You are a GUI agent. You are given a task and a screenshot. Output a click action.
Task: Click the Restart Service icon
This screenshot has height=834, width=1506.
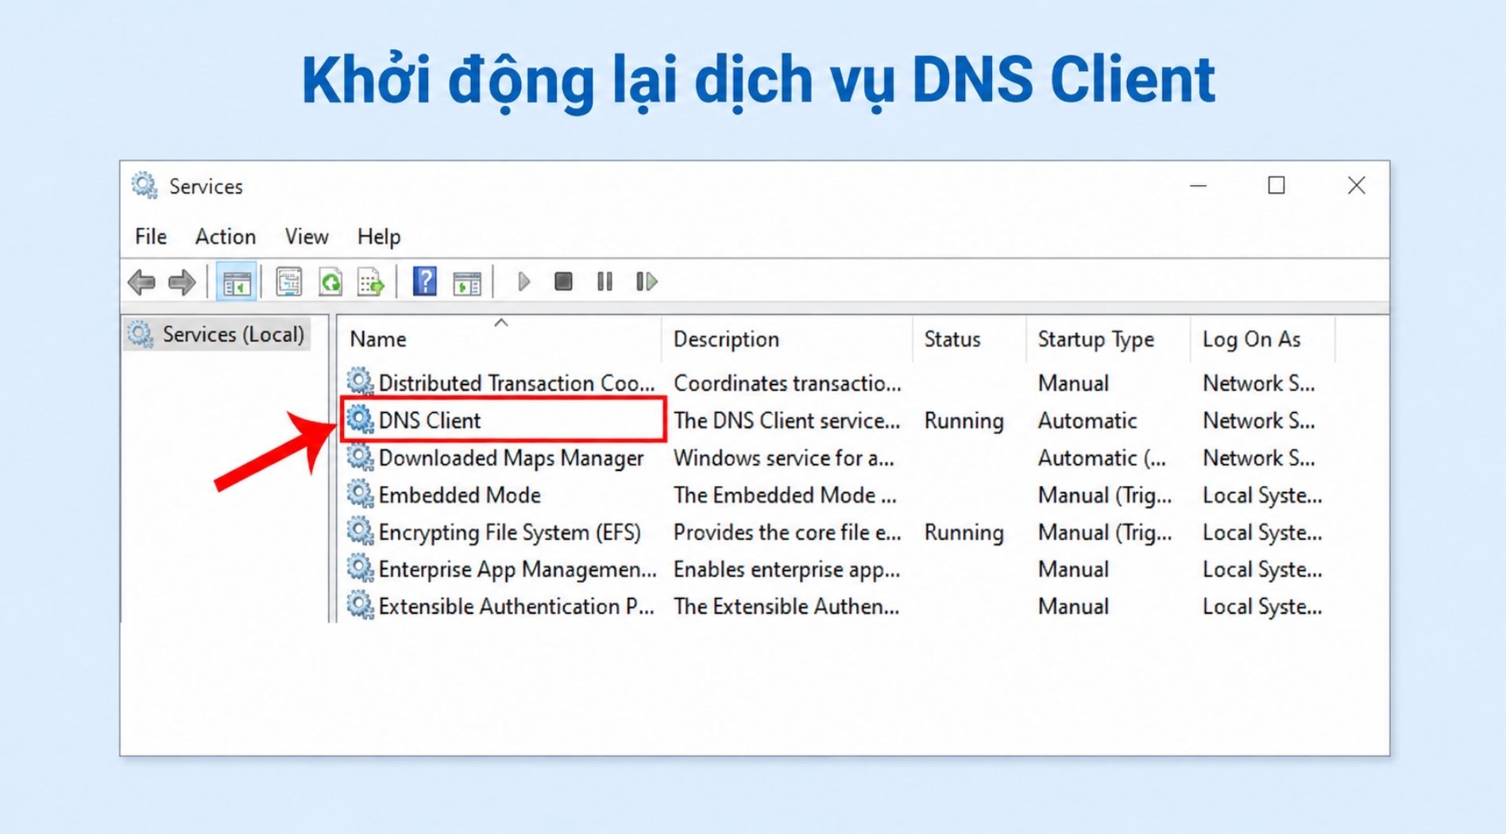pos(647,282)
